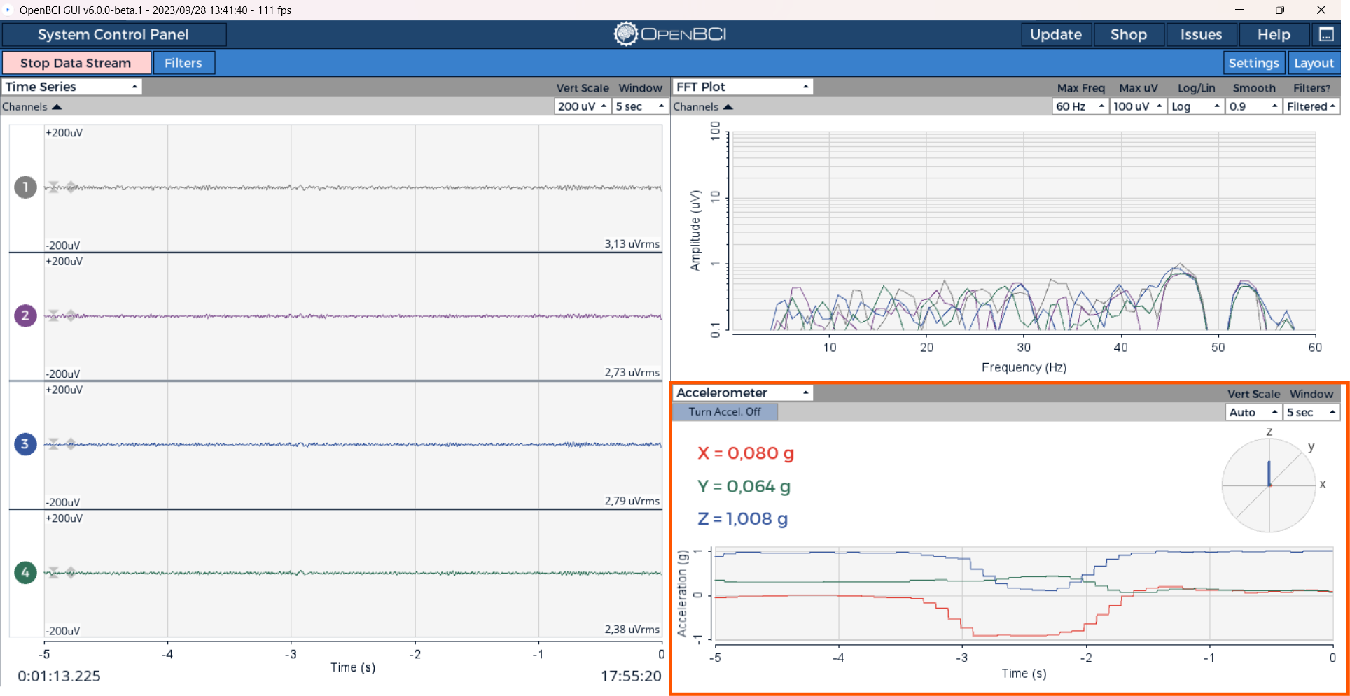The height and width of the screenshot is (696, 1350).
Task: Toggle the purple channel 2 button
Action: click(x=26, y=315)
